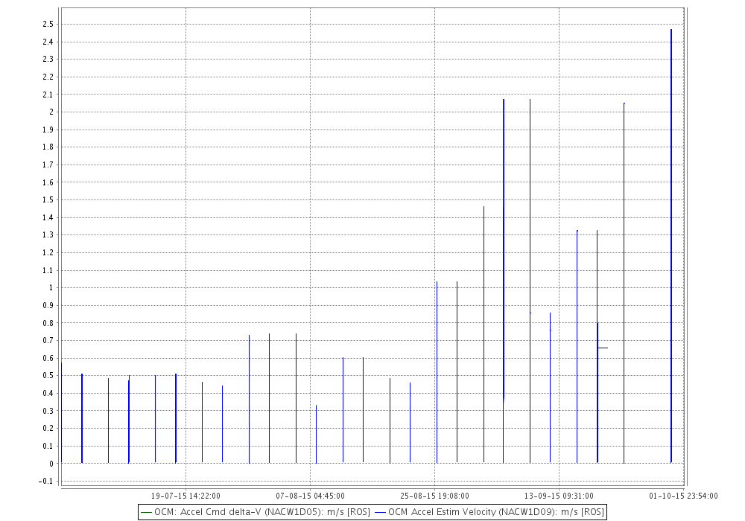Screen dimensions: 745x521
Task: Click the green-topped spike near 2.07
Action: (x=504, y=281)
